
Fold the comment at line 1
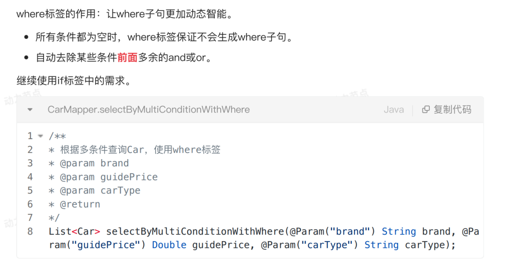(40, 136)
